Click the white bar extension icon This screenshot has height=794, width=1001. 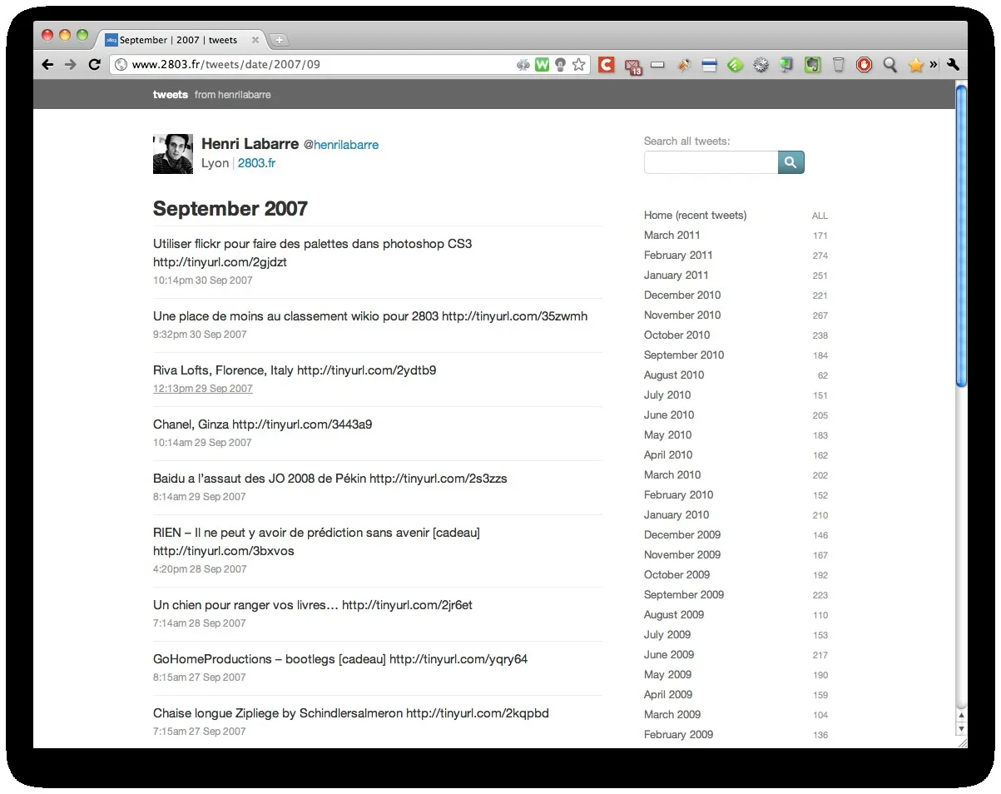click(x=657, y=64)
